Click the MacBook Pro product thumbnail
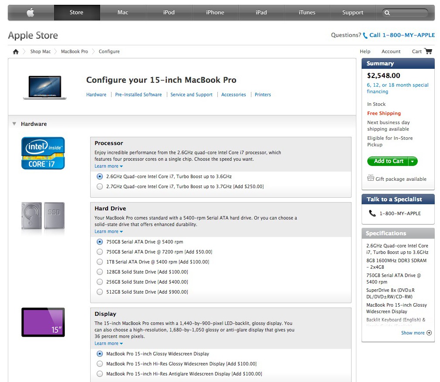Viewport: 440px width, 382px height. click(45, 88)
